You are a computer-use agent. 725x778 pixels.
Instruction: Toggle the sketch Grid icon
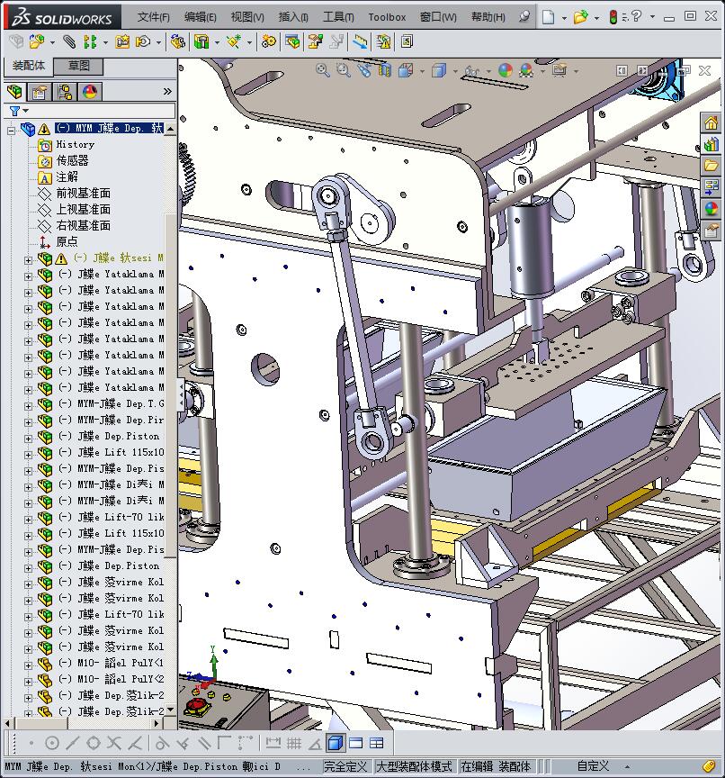[294, 743]
